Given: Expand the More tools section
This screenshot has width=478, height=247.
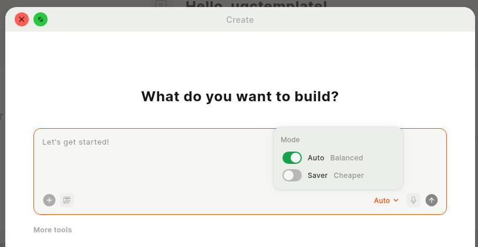Looking at the screenshot, I should tap(53, 230).
